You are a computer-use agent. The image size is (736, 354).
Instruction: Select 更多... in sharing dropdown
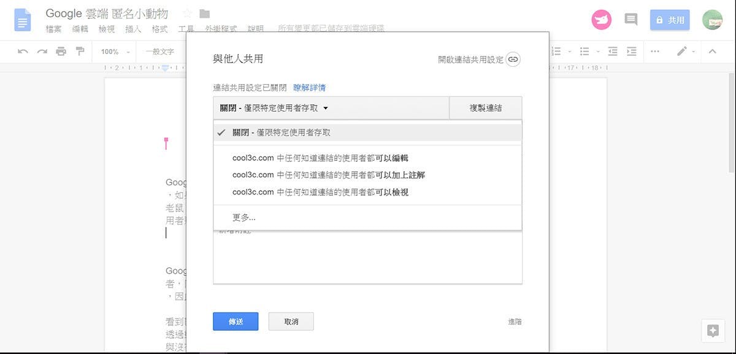(367, 217)
